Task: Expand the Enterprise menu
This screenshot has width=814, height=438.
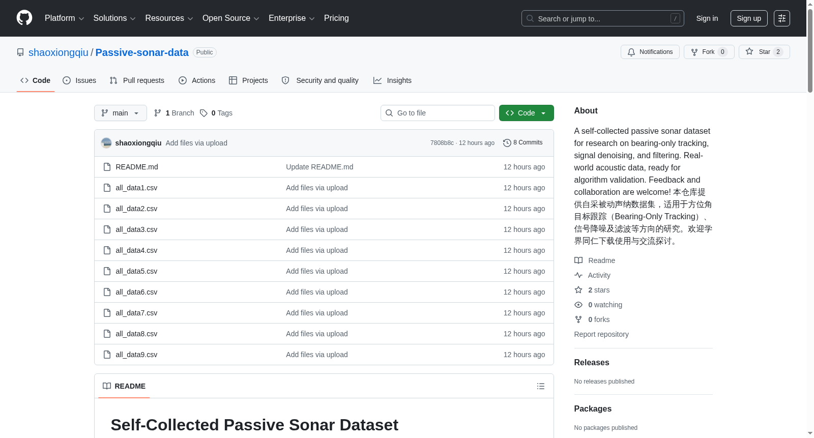Action: (292, 18)
